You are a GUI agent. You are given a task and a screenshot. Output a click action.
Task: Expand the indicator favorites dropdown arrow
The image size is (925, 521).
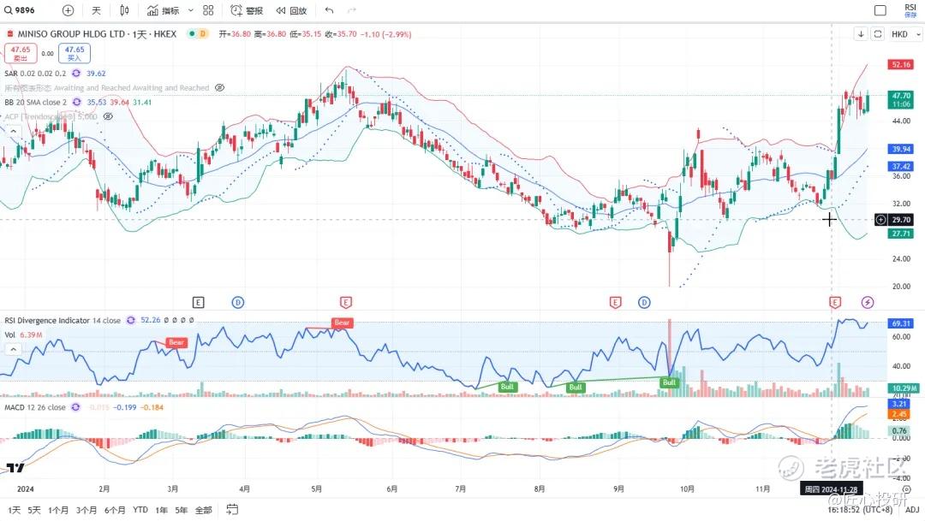click(190, 10)
